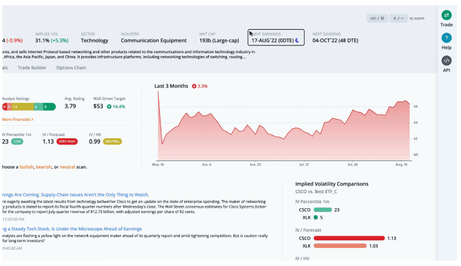Click the VERY HIGH IV / Forecast badge
The image size is (461, 266).
tap(67, 141)
